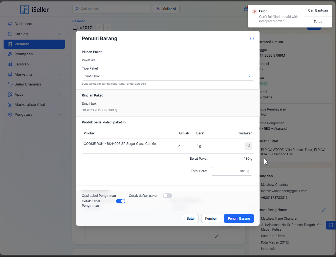This screenshot has width=336, height=257.
Task: Disable Cetak Label Pengiriman toggle
Action: [x=121, y=201]
